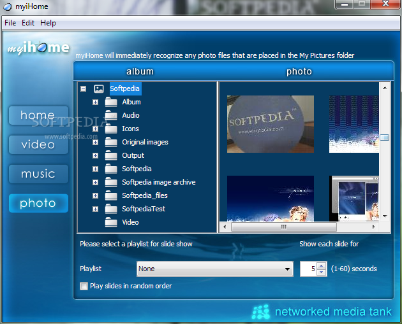Viewport: 402px width, 324px height.
Task: Expand the Output folder node
Action: 95,155
